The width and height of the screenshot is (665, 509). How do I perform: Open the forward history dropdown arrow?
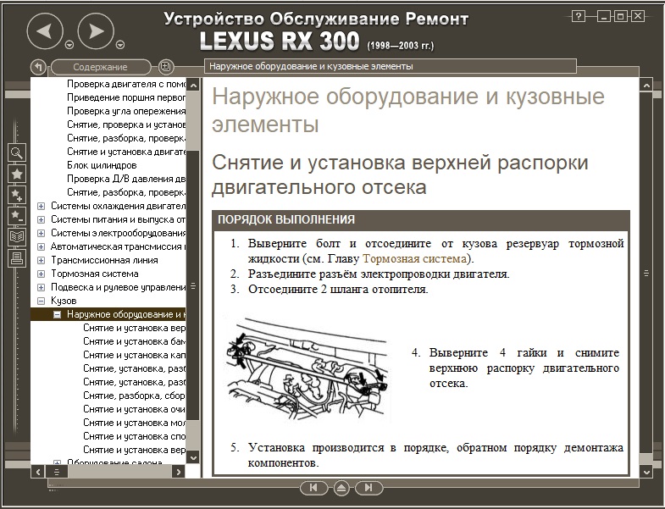[x=120, y=45]
